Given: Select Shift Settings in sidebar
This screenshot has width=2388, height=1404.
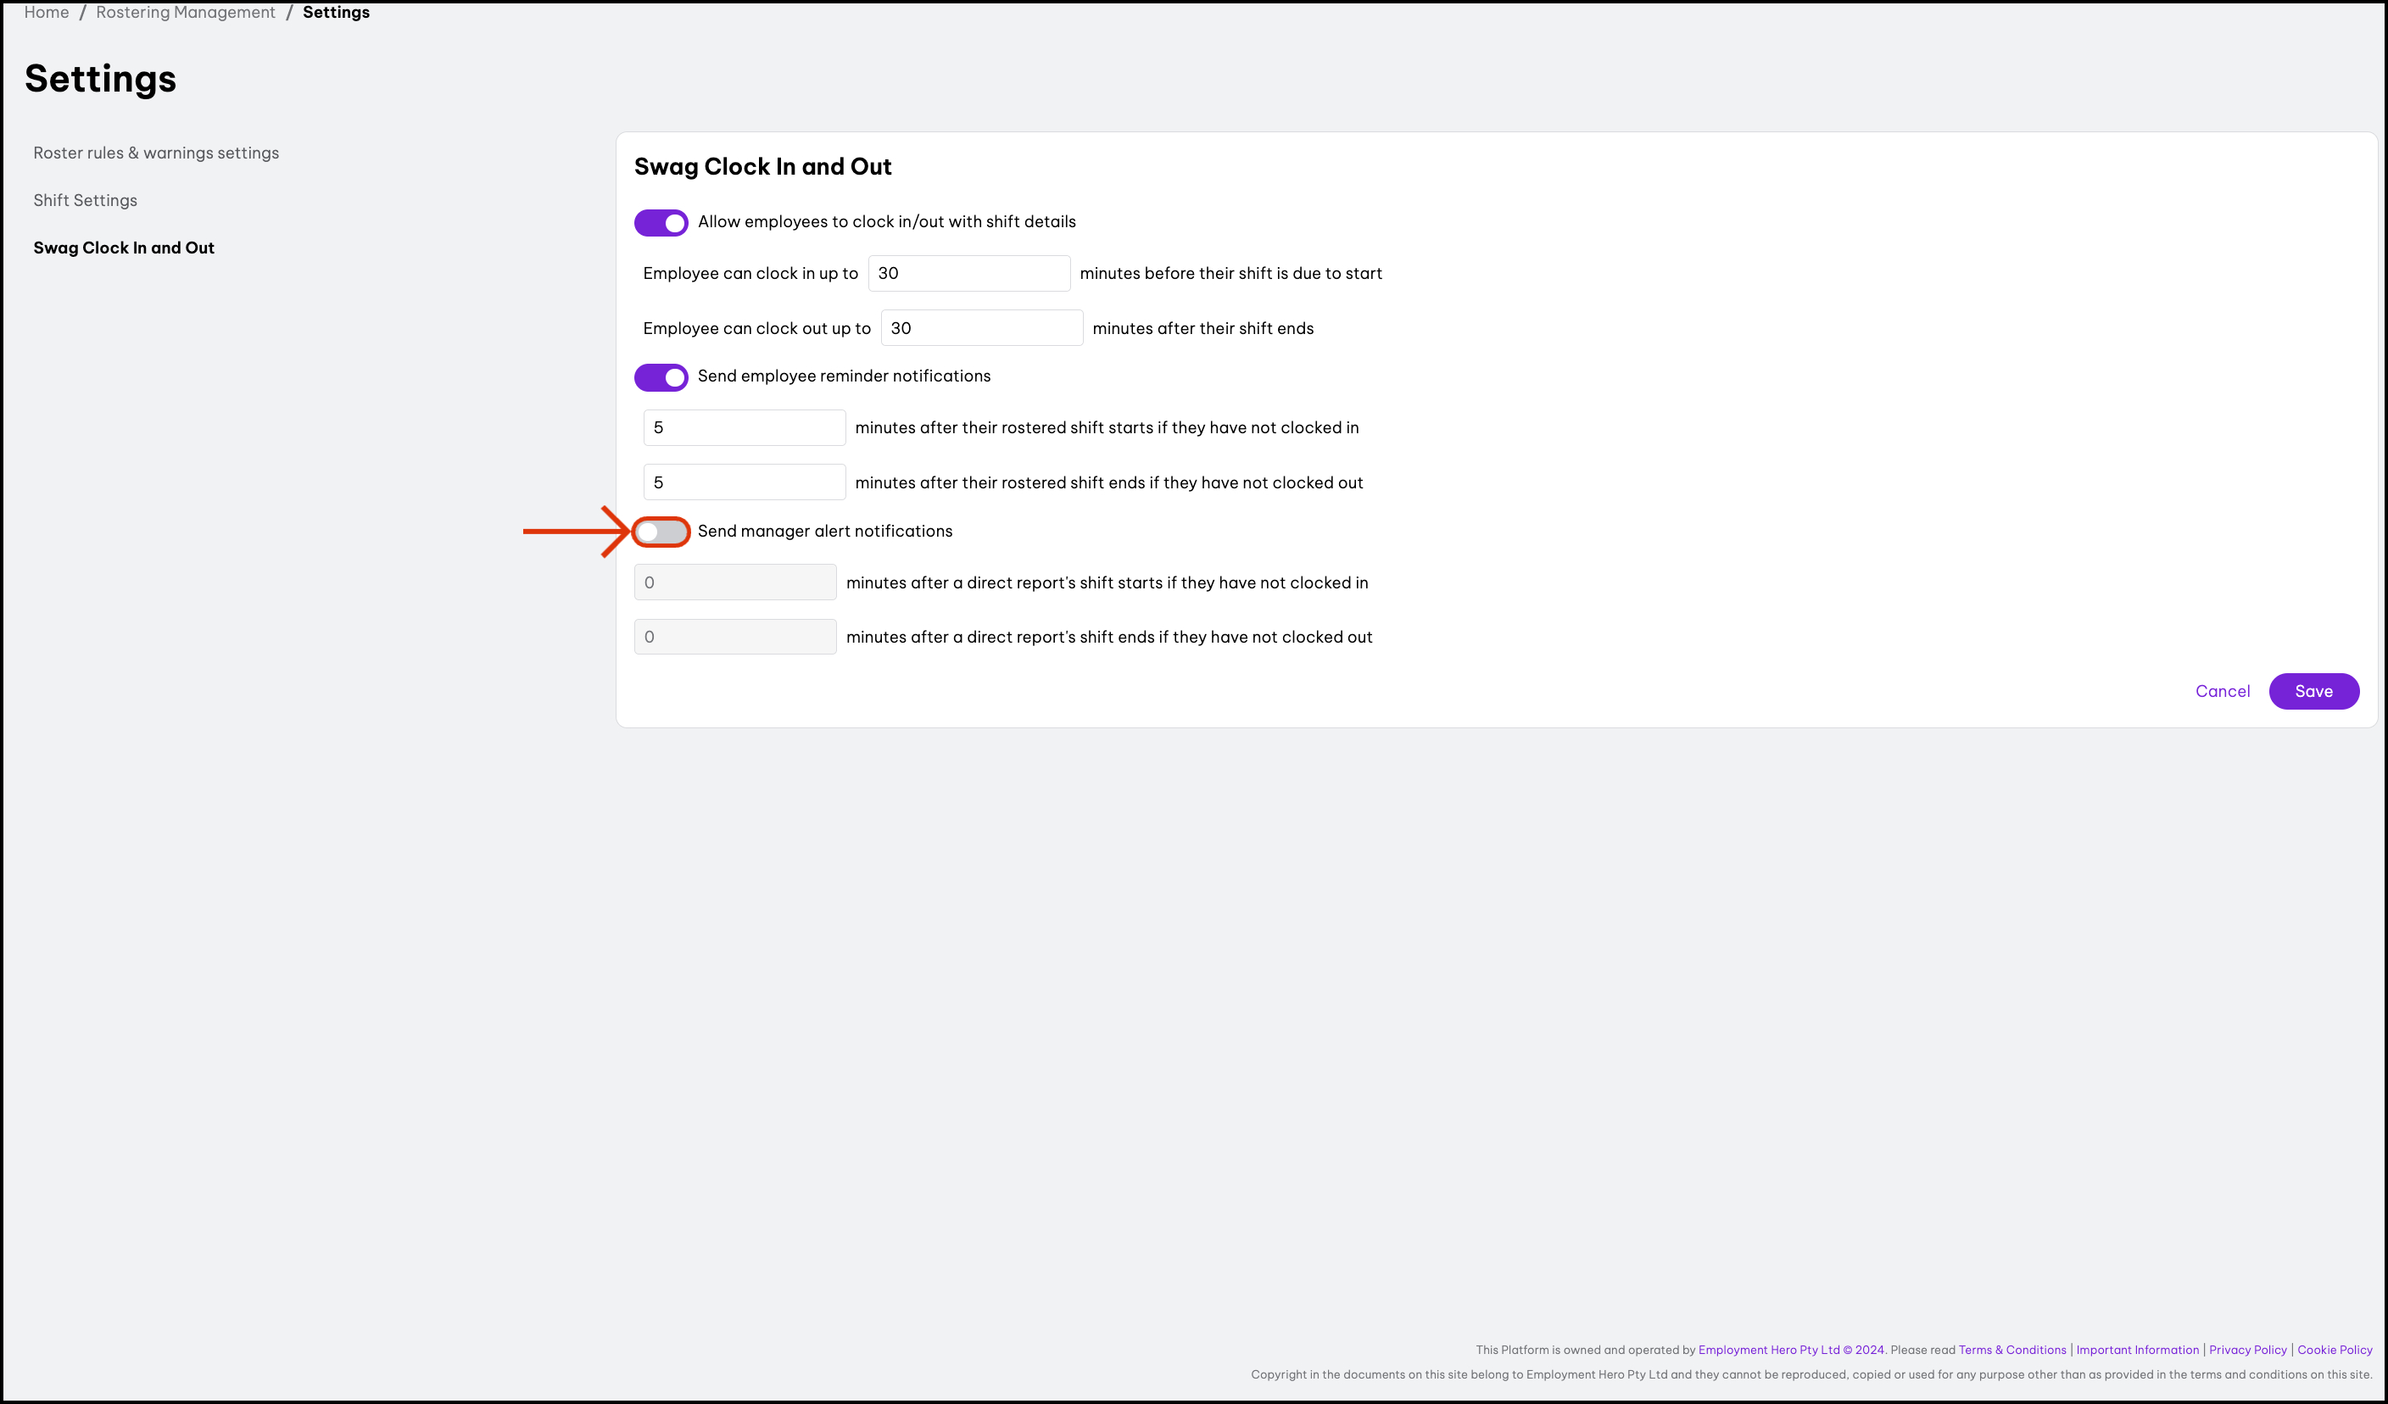Looking at the screenshot, I should (x=86, y=200).
